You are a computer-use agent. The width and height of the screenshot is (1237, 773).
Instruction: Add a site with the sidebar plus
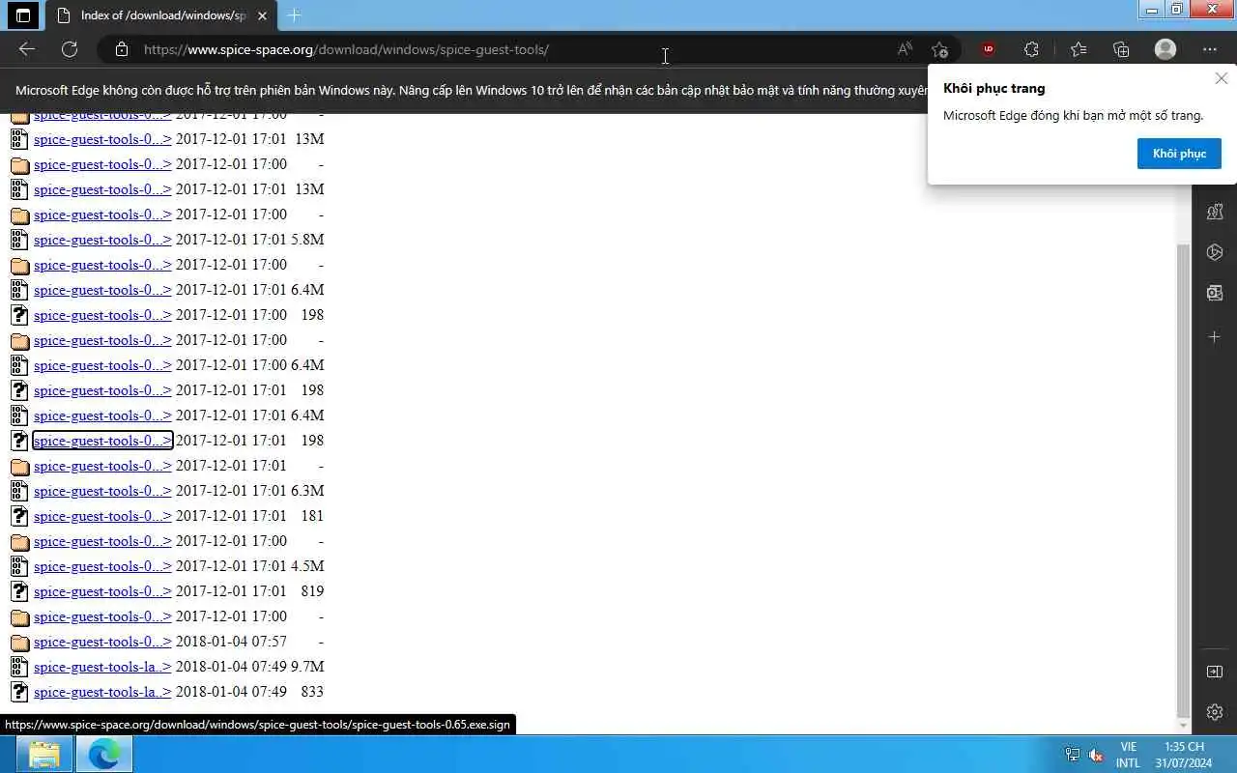[x=1215, y=336]
